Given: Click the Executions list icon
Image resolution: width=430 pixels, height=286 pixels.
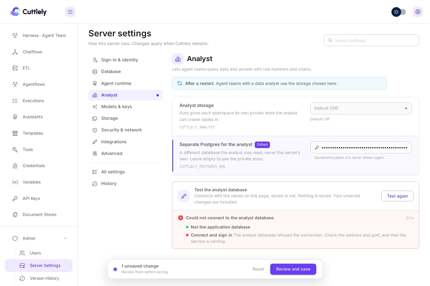Looking at the screenshot, I should tap(15, 101).
